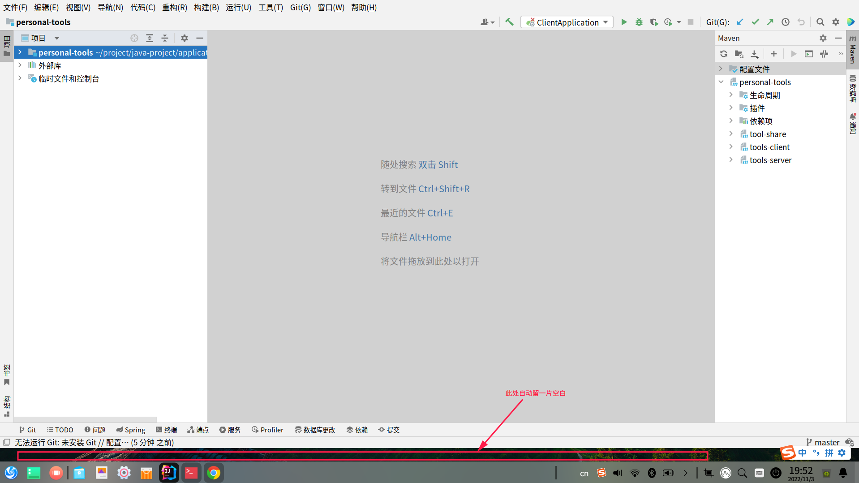Open Search Everywhere magnifier in toolbar

click(820, 22)
